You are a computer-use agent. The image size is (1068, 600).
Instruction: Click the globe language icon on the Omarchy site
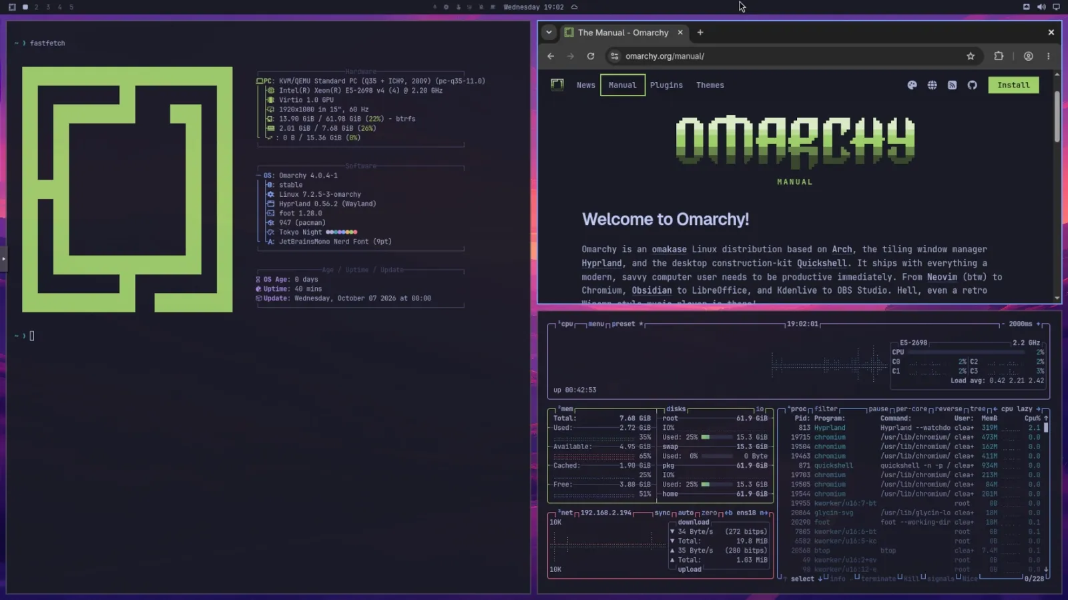click(x=932, y=85)
